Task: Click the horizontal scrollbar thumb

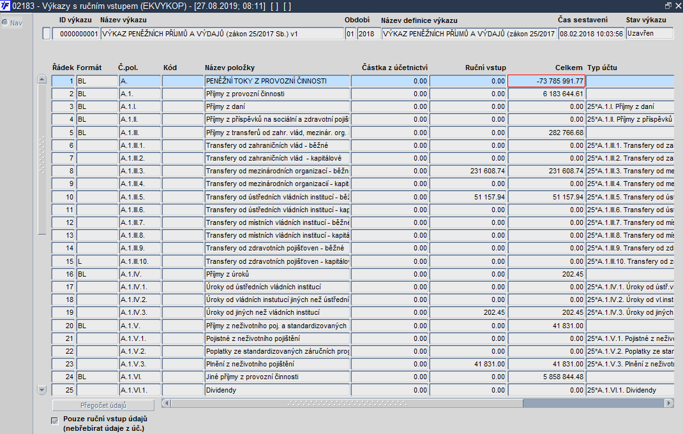Action: click(347, 403)
